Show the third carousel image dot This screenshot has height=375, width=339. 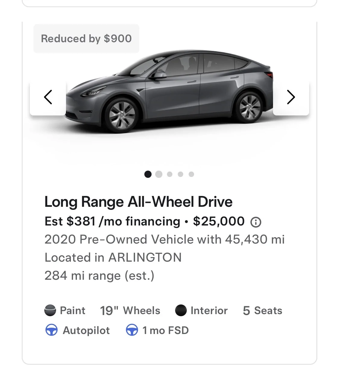tap(170, 174)
